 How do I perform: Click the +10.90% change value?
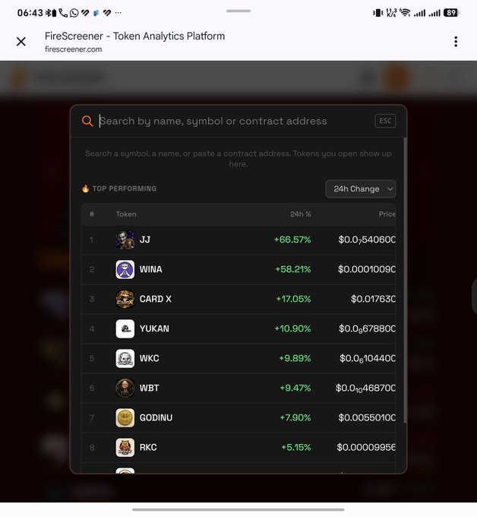(x=293, y=328)
